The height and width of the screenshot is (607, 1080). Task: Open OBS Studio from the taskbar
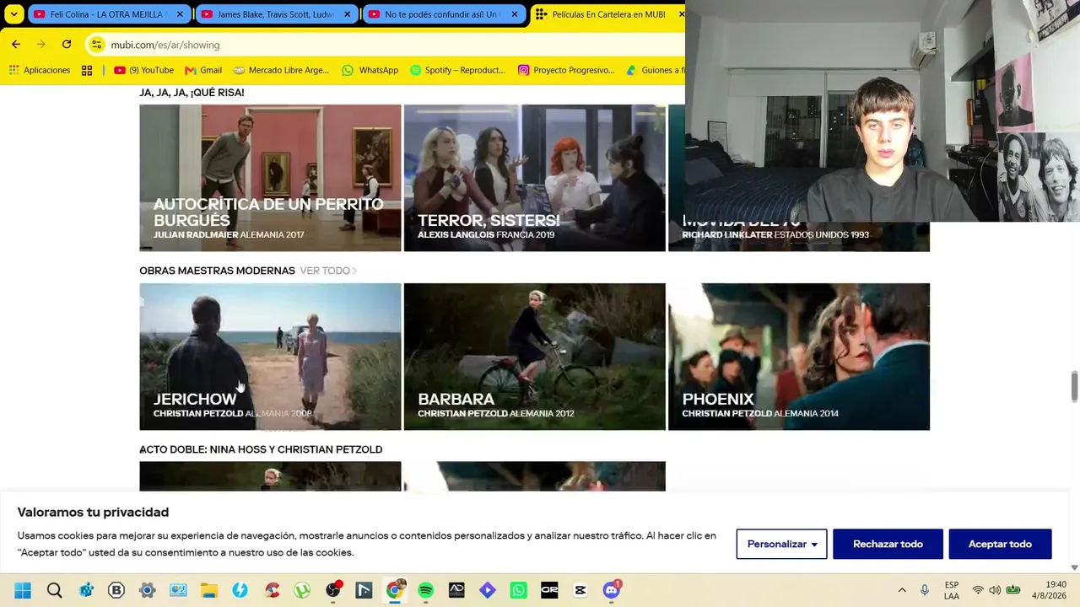pos(333,590)
